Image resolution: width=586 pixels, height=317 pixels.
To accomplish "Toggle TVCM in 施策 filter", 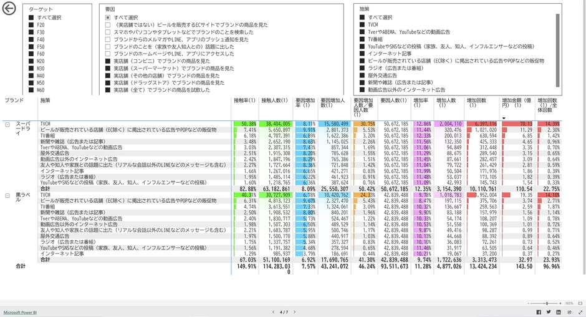I will 362,25.
